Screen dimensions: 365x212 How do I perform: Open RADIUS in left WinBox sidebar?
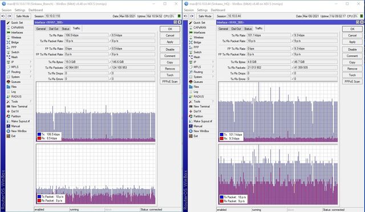(14, 96)
